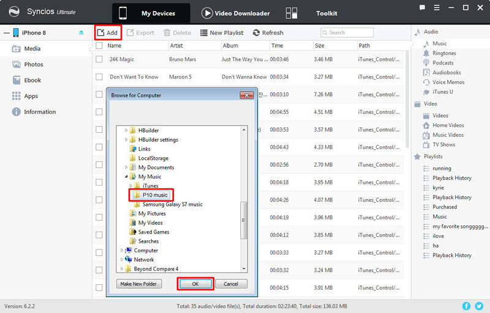Click OK in the Browse dialog
490x313 pixels.
195,284
